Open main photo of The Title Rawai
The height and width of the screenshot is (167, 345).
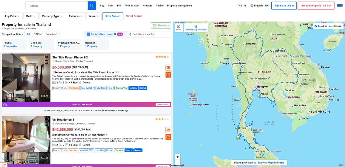click(26, 72)
